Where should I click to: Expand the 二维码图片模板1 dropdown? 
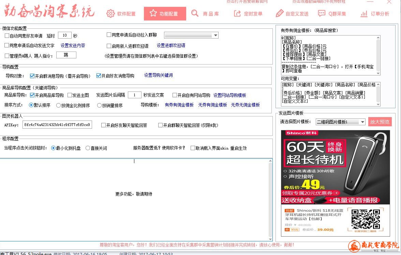[x=362, y=122]
